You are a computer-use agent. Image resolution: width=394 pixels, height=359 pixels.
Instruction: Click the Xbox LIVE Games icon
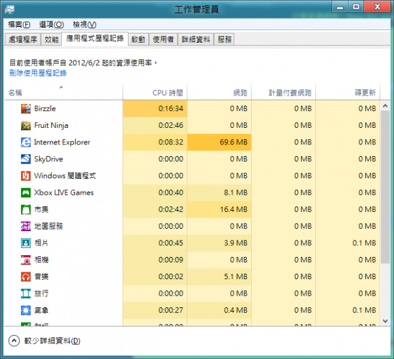(26, 192)
